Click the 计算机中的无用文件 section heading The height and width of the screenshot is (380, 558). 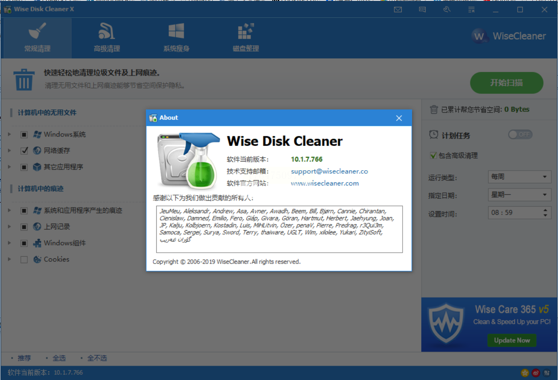click(x=47, y=113)
